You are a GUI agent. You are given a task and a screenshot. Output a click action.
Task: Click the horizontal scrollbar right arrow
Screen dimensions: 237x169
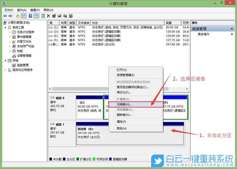tap(187, 89)
